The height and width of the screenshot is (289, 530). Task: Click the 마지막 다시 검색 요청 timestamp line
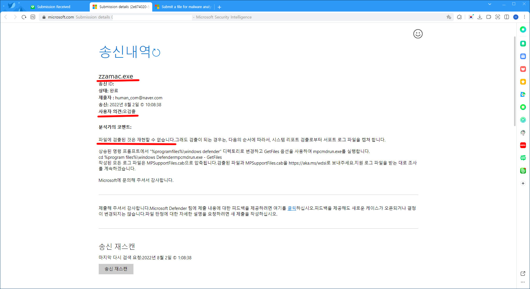pos(145,258)
